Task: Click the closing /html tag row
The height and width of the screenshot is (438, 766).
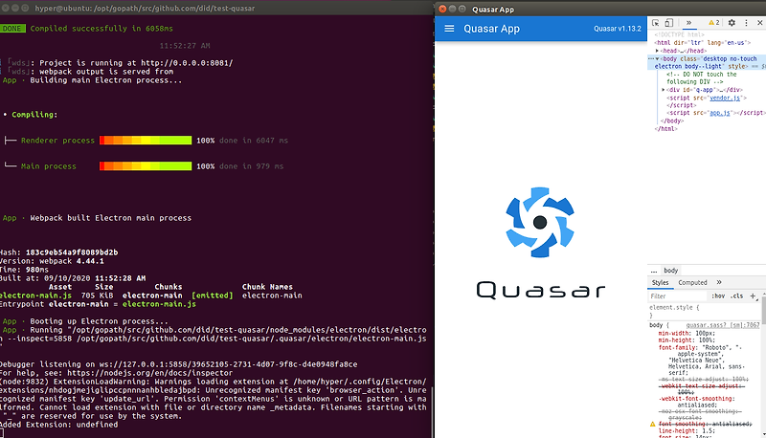Action: (665, 129)
